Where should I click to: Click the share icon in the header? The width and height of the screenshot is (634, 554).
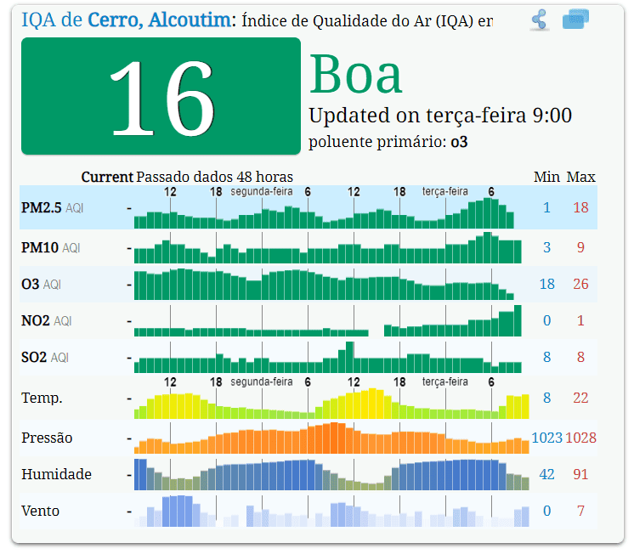tap(539, 20)
